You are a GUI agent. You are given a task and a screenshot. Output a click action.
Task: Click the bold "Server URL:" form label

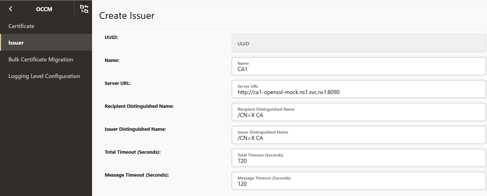[x=118, y=83]
